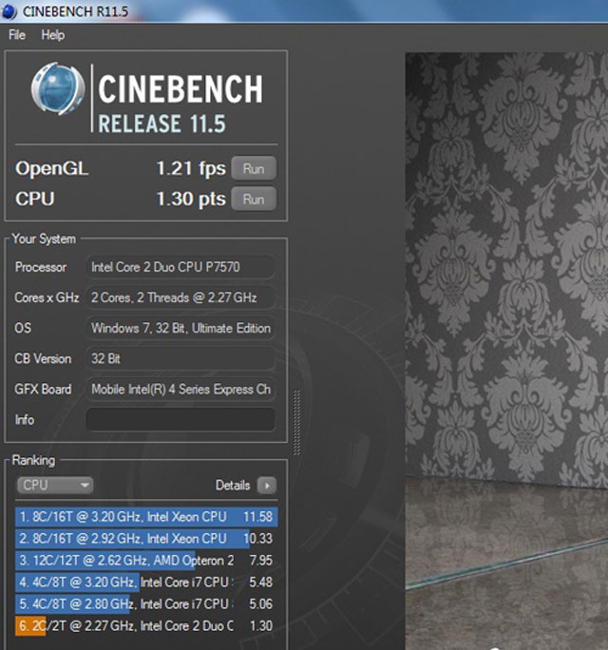Open the File menu
Viewport: 608px width, 650px height.
coord(17,35)
